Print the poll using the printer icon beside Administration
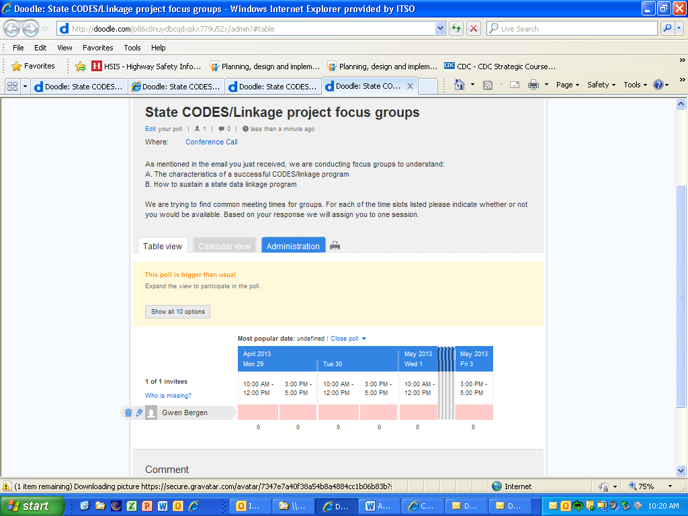This screenshot has width=688, height=516. [335, 246]
